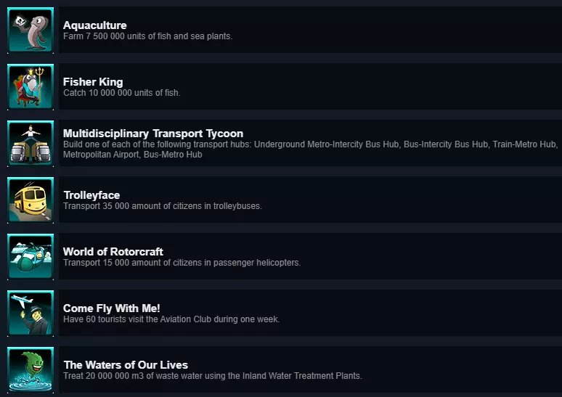Click the "Farm 7 500 000 units" description
Viewport: 562px width, 397px height.
coord(147,36)
